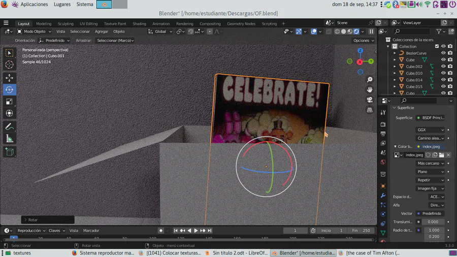Hide Cube.002 in viewport
The height and width of the screenshot is (257, 457).
point(443,67)
